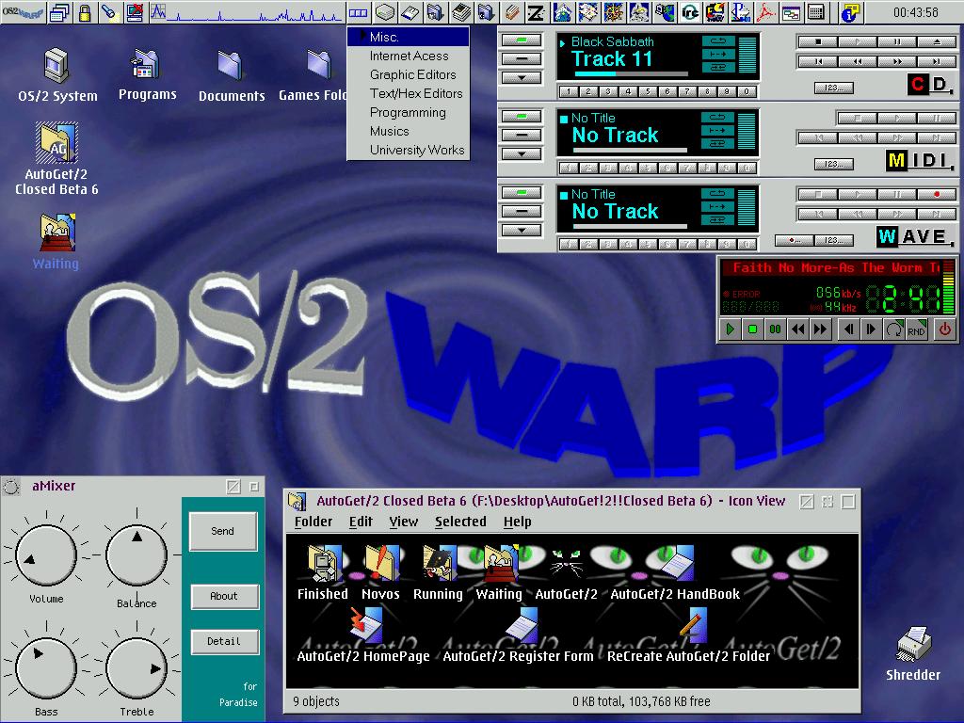Toggle the green power light on CD player
This screenshot has height=723, width=964.
pos(522,40)
